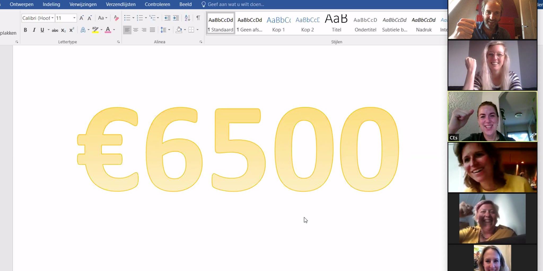Switch to the Controleren tab
Viewport: 543px width, 271px height.
[157, 4]
